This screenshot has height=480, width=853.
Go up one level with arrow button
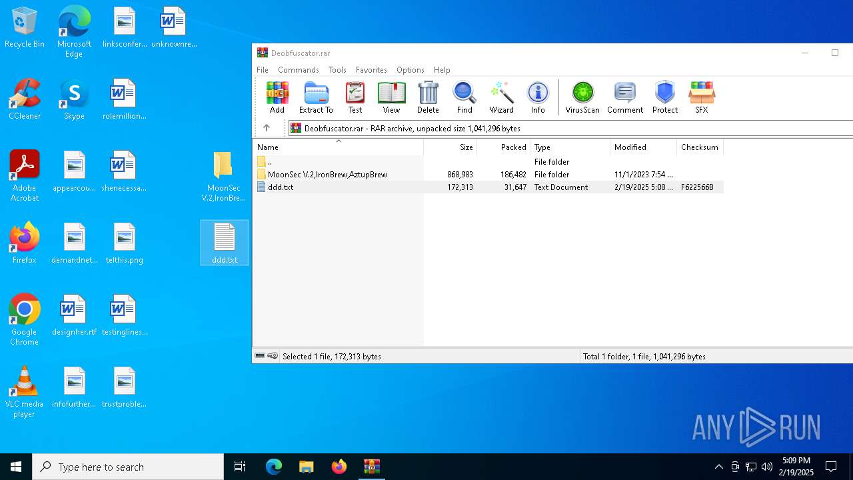pyautogui.click(x=267, y=128)
